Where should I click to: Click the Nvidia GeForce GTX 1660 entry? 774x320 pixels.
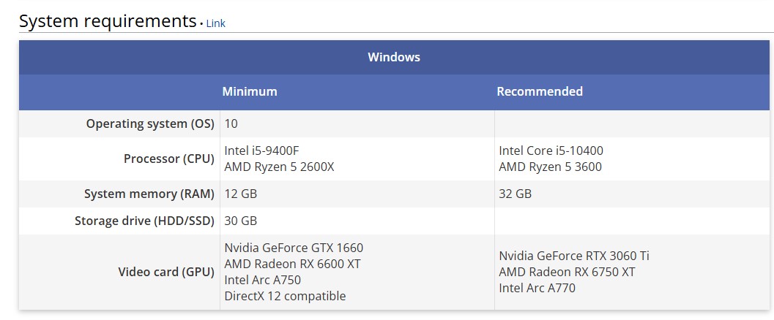[294, 248]
